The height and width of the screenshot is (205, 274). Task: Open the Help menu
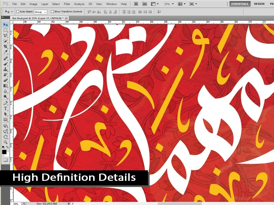[x=124, y=4]
